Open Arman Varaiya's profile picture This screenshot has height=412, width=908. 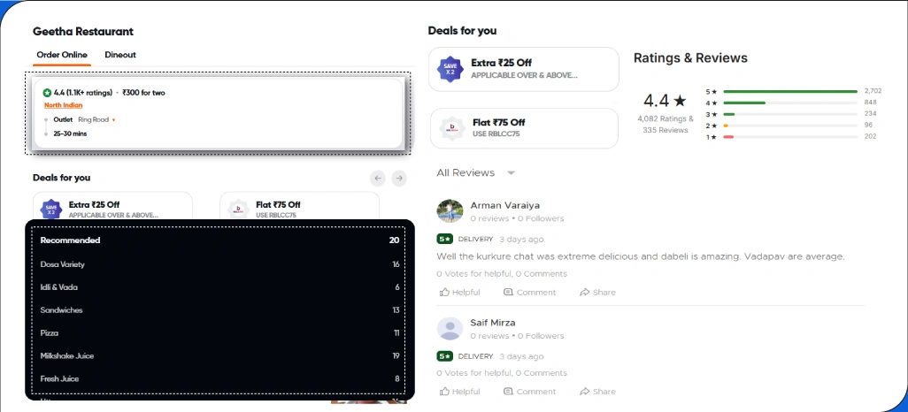click(450, 211)
